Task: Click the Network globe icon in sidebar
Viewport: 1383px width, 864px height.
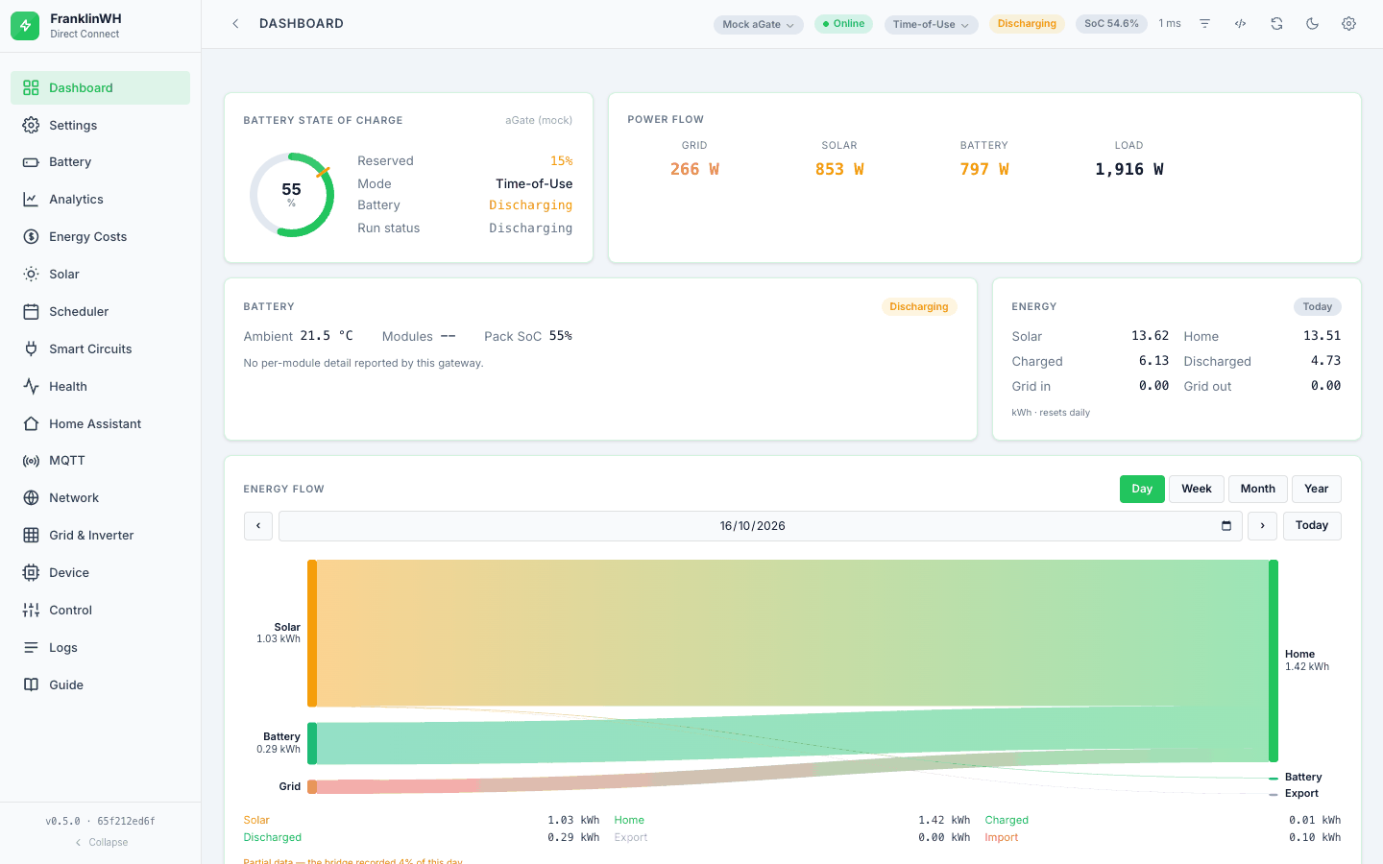Action: pyautogui.click(x=31, y=498)
